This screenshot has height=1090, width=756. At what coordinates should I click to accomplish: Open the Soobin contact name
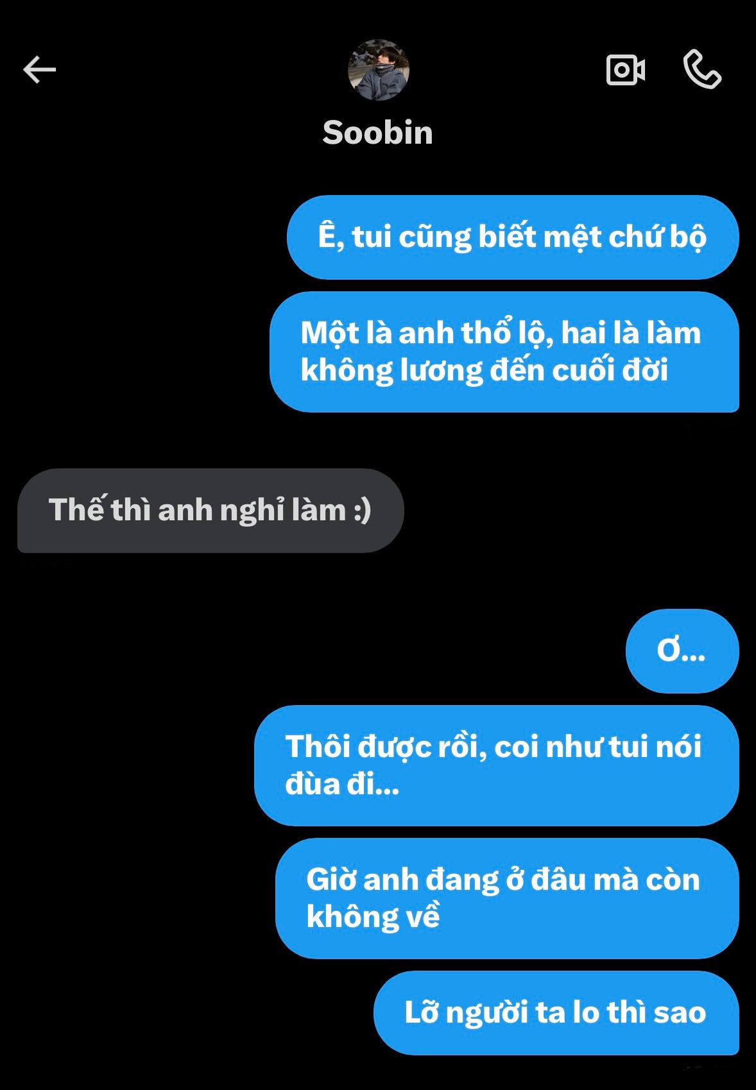377,133
